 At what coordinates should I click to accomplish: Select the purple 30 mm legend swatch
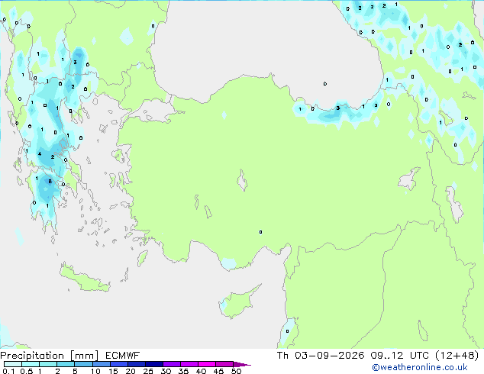[172, 364]
